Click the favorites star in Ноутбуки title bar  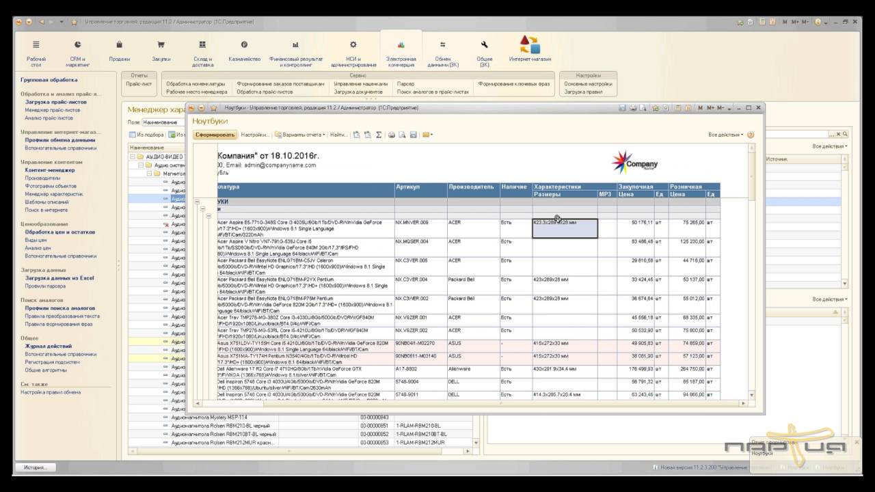[214, 108]
